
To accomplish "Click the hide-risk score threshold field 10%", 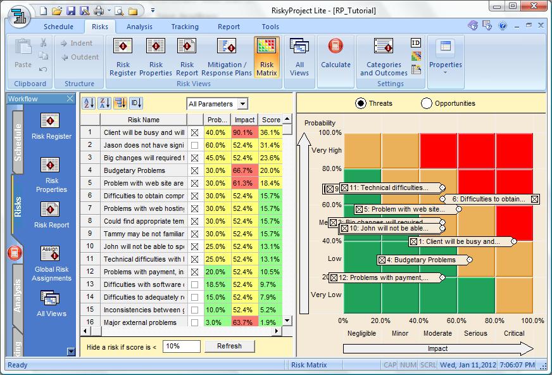I will coord(181,346).
